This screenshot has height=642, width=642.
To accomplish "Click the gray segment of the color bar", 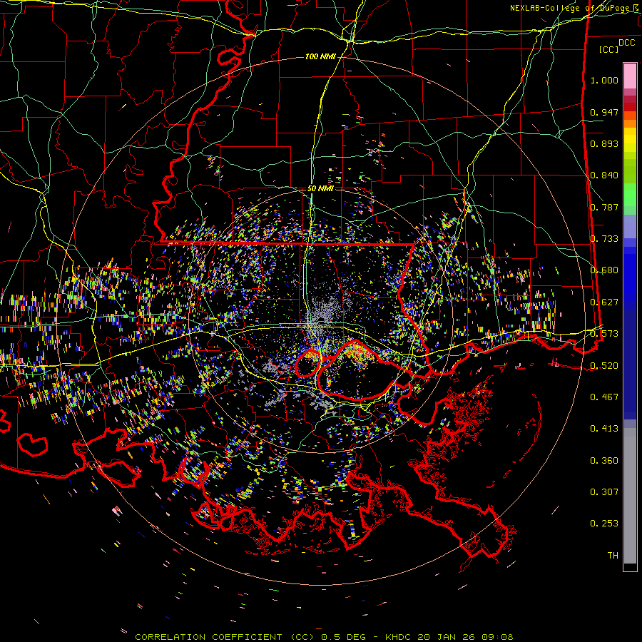I will coord(630,496).
